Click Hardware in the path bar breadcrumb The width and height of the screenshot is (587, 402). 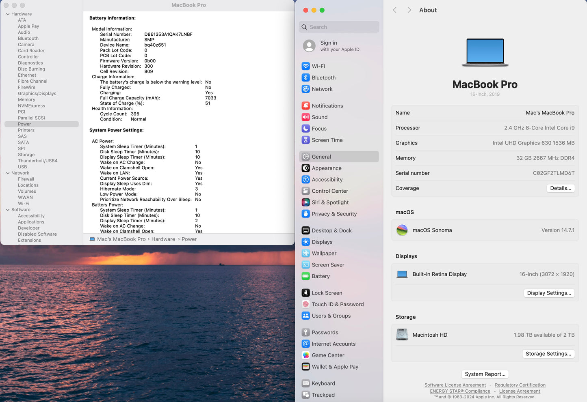163,239
